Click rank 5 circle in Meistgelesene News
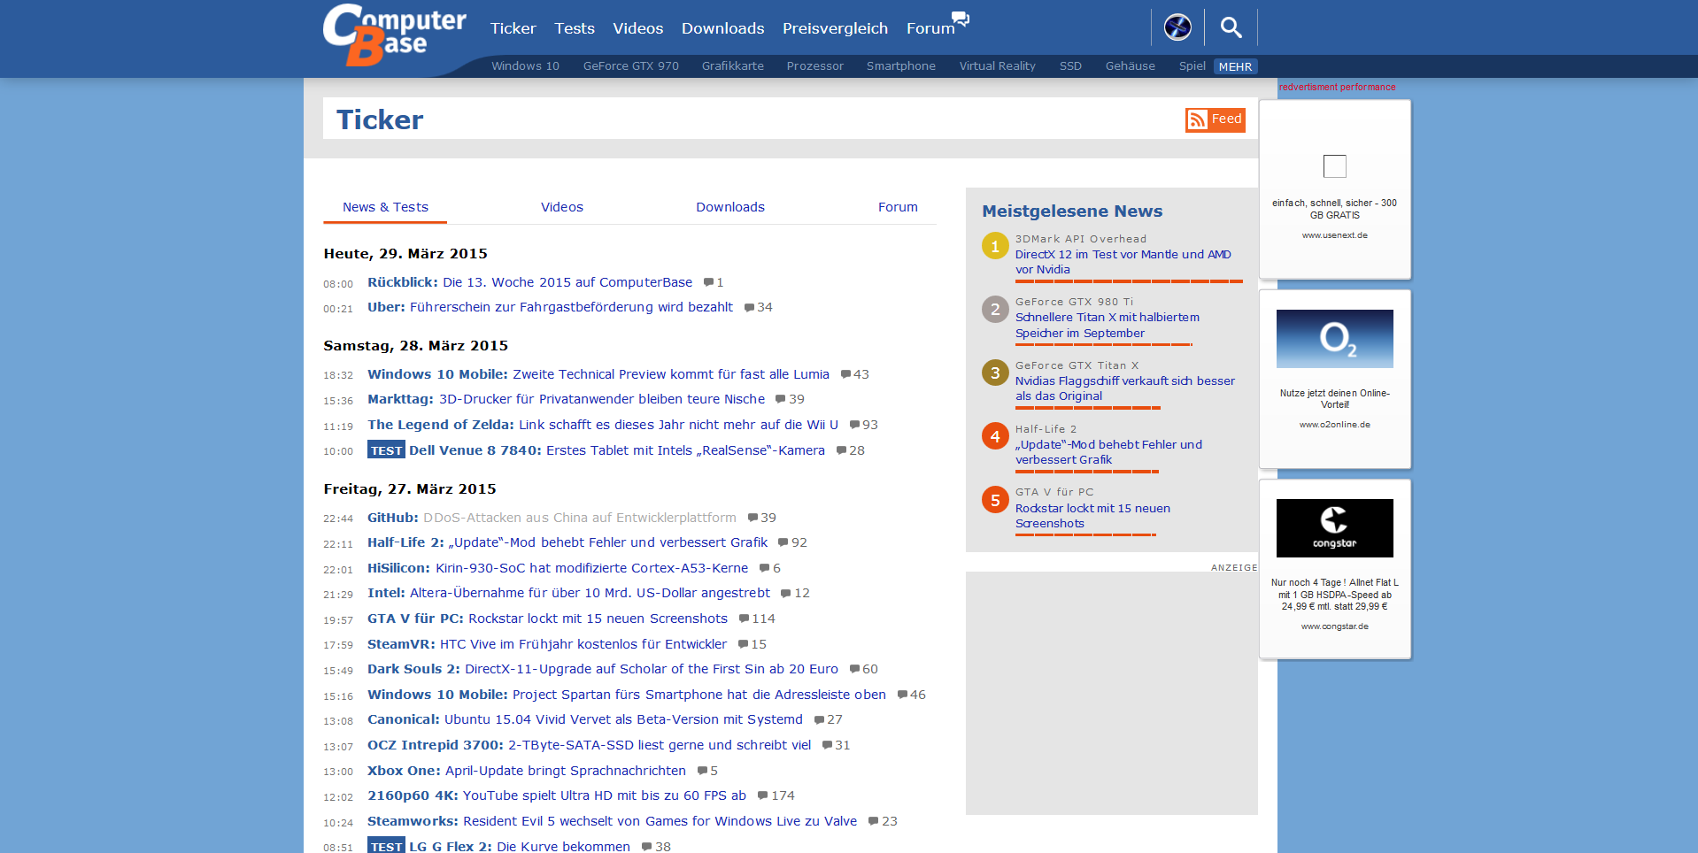The width and height of the screenshot is (1698, 853). 995,500
